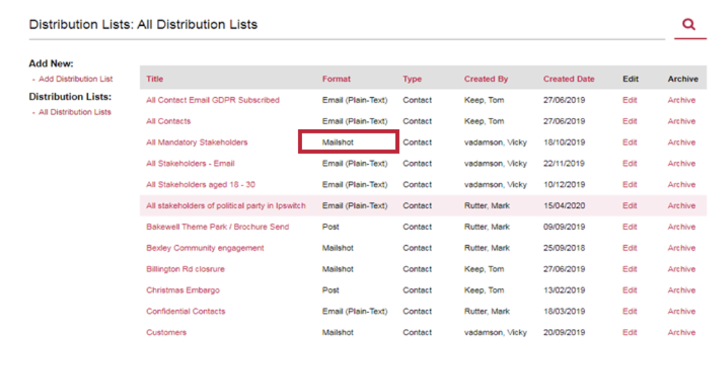This screenshot has width=726, height=370.
Task: Open All Mandatory Stakeholders list
Action: click(197, 142)
